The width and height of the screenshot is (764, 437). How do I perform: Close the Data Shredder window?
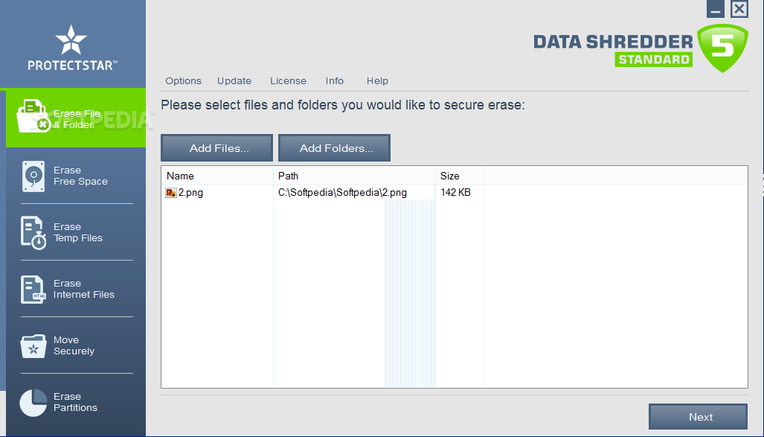[739, 9]
